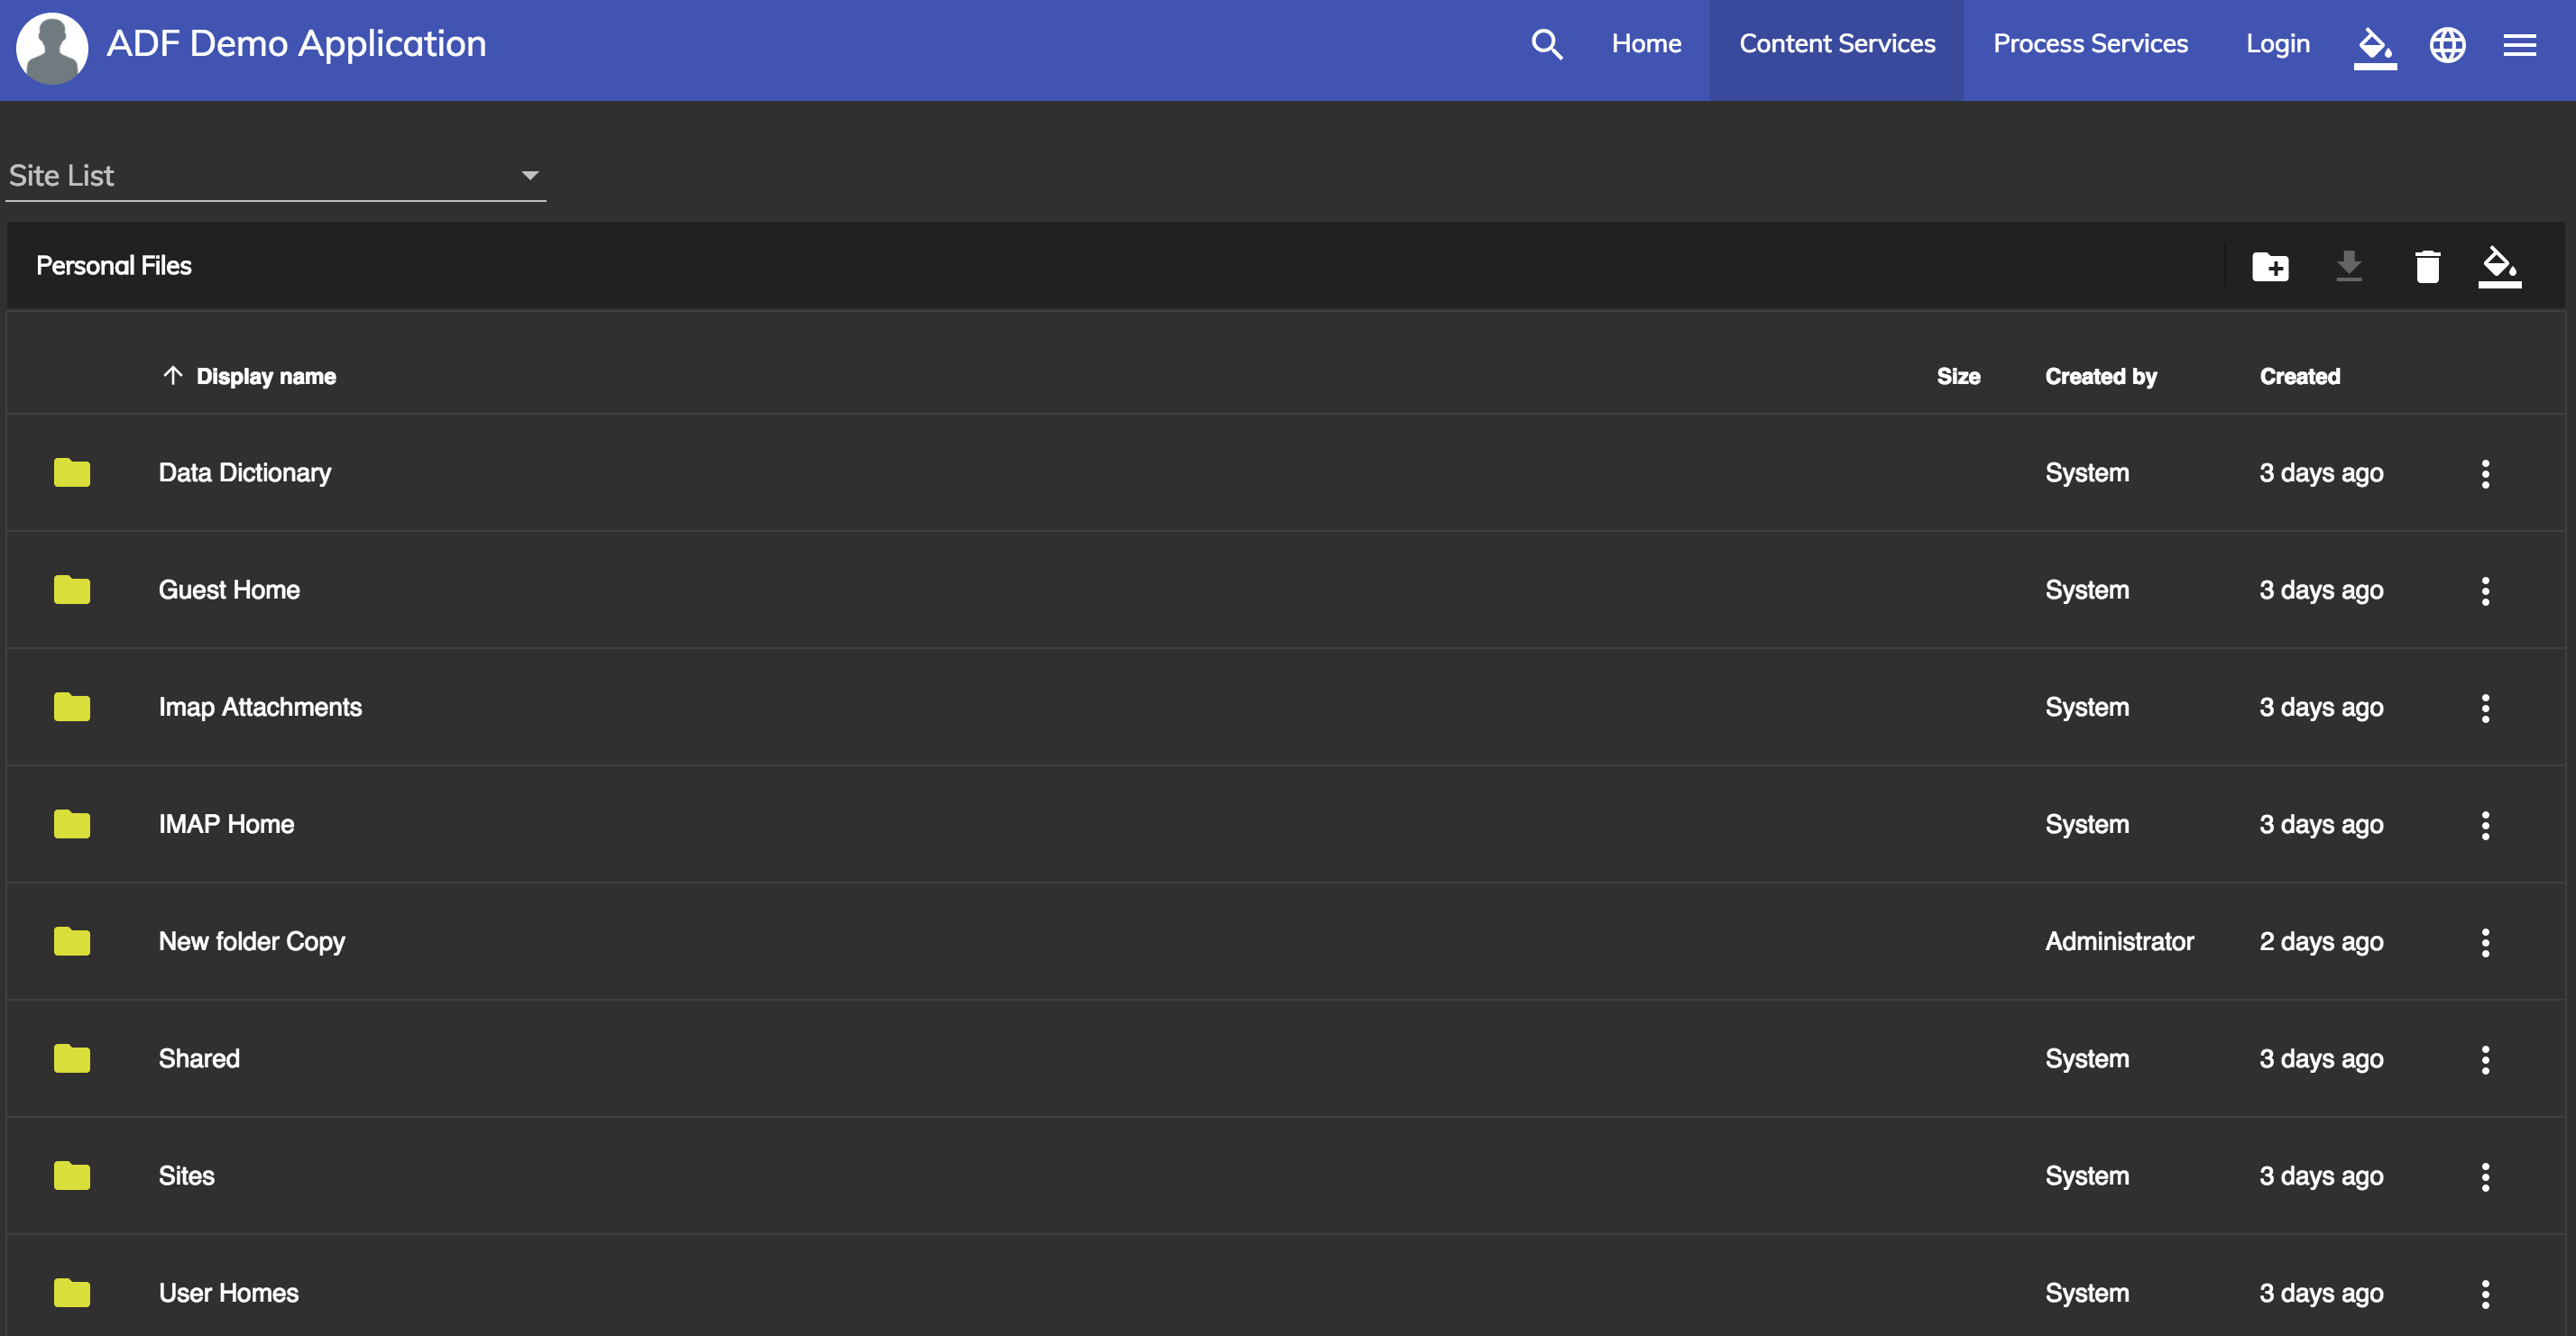Open actions menu for Imap Attachments

pos(2485,709)
